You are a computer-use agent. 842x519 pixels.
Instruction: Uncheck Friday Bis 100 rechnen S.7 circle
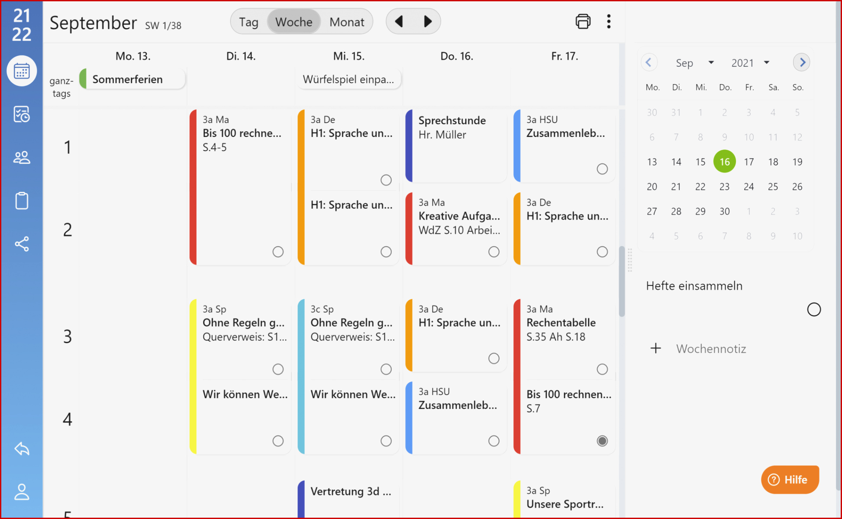[602, 441]
